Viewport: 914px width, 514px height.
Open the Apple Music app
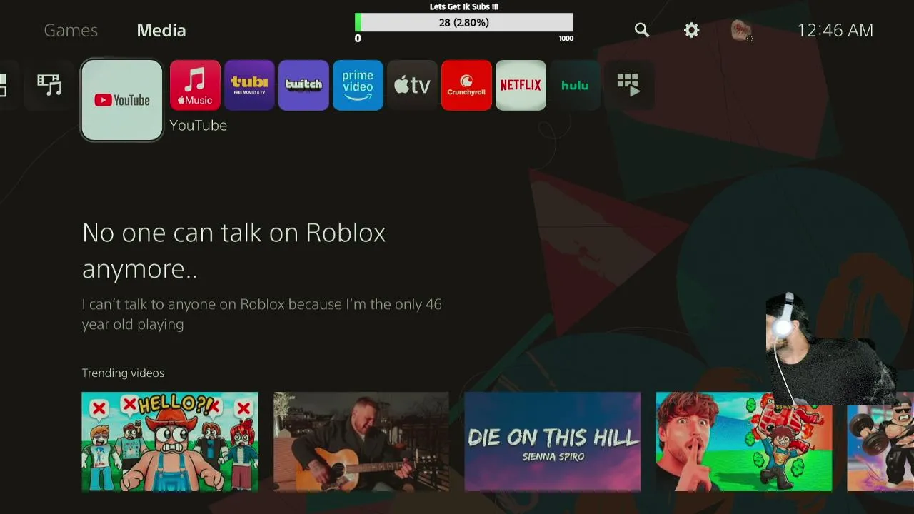click(x=195, y=85)
